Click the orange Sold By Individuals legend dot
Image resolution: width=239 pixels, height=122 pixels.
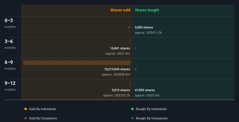click(x=26, y=109)
